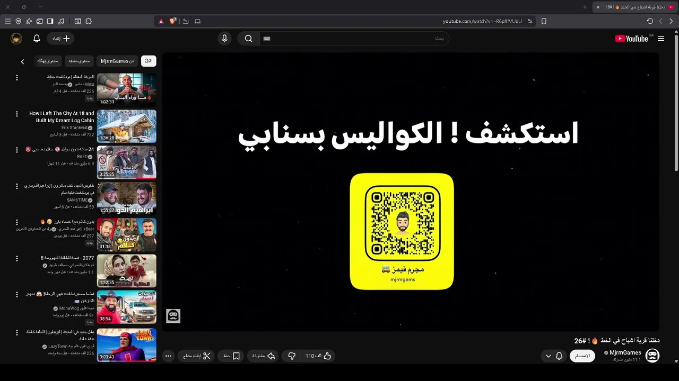Open the YouTube guide menu
679x381 pixels.
click(x=661, y=39)
